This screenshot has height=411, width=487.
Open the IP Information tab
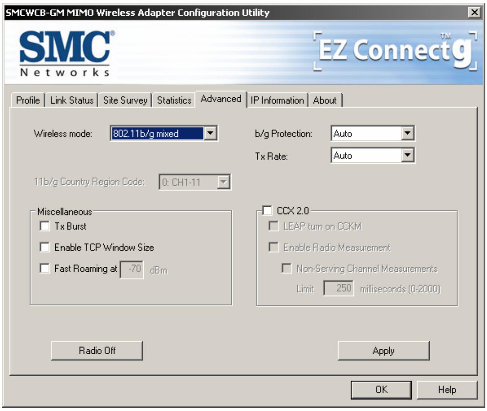click(x=277, y=100)
